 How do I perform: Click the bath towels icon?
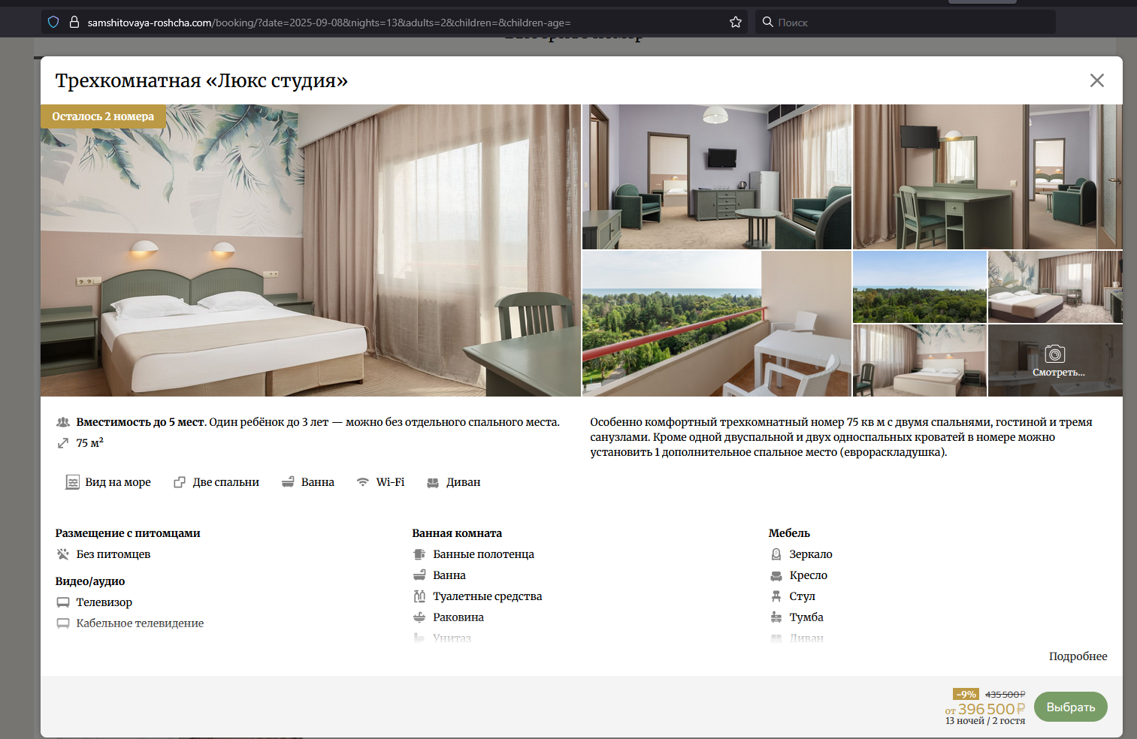(x=419, y=554)
